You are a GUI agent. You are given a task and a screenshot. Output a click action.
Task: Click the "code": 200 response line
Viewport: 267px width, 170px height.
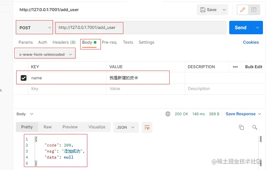point(59,145)
